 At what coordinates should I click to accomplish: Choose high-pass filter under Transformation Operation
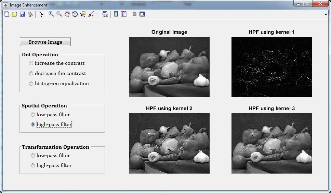(x=33, y=165)
